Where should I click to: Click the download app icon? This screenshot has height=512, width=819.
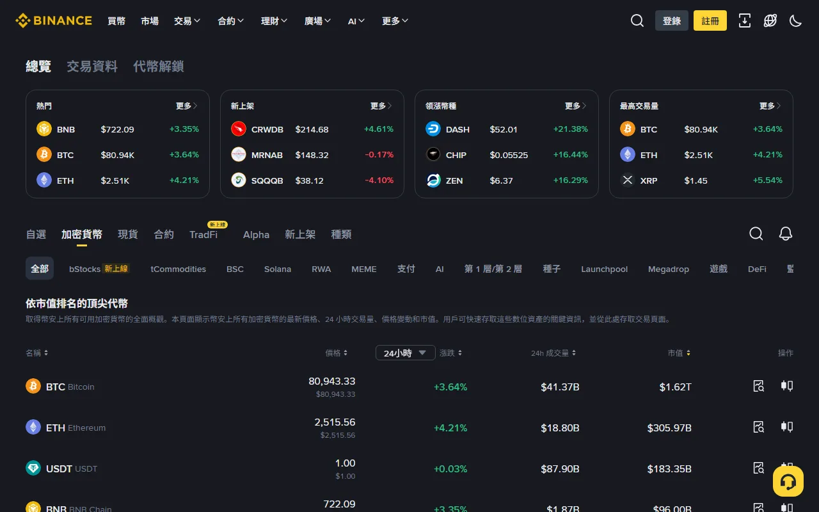[x=745, y=20]
